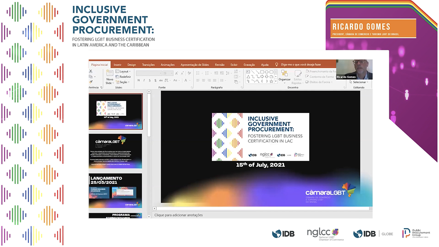This screenshot has width=439, height=247.
Task: Open the Selecionar dropdown
Action: coord(359,82)
